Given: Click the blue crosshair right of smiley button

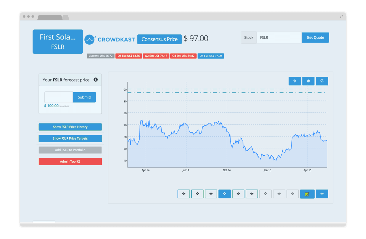Looking at the screenshot, I should click(322, 194).
